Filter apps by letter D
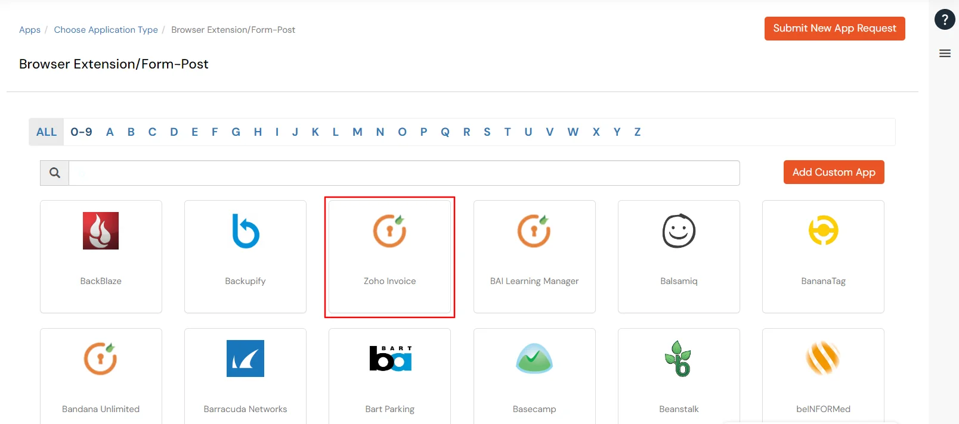 pyautogui.click(x=174, y=132)
